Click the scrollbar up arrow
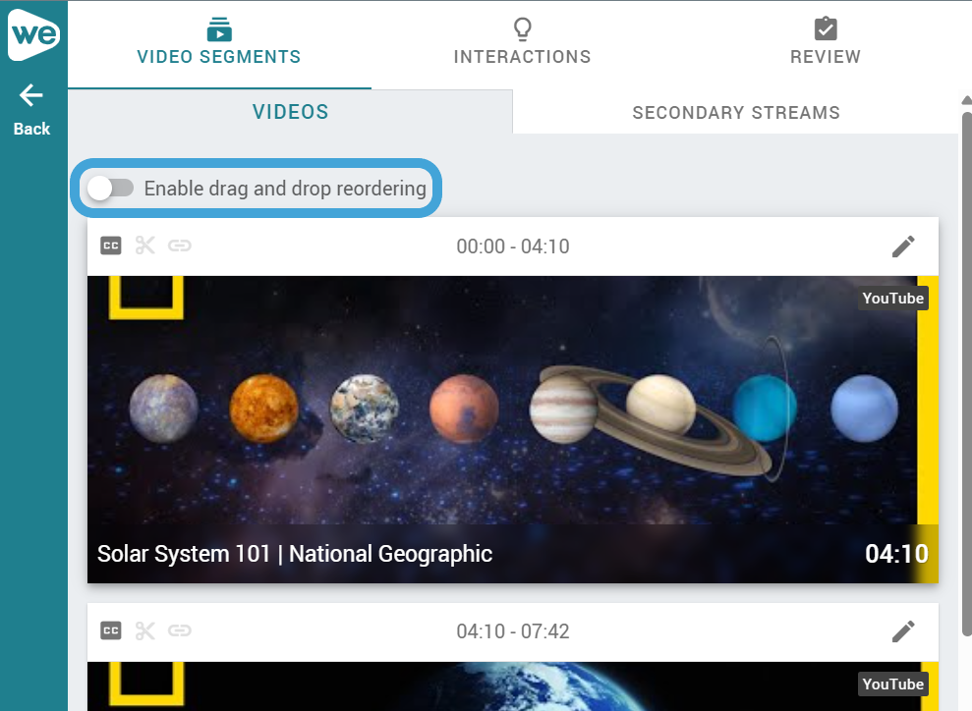This screenshot has width=972, height=711. (x=966, y=100)
